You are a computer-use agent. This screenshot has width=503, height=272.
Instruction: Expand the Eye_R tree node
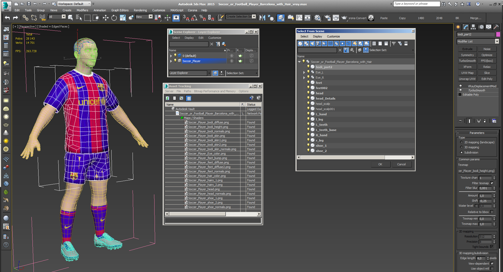[304, 78]
